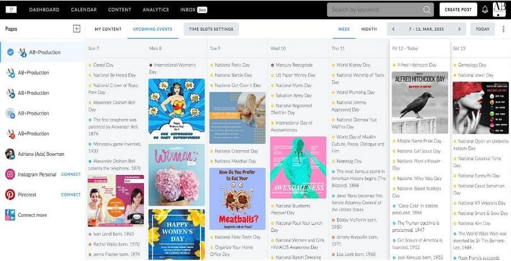511x261 pixels.
Task: Open the 7 - 13, Mar, 2021 date picker
Action: click(x=426, y=29)
